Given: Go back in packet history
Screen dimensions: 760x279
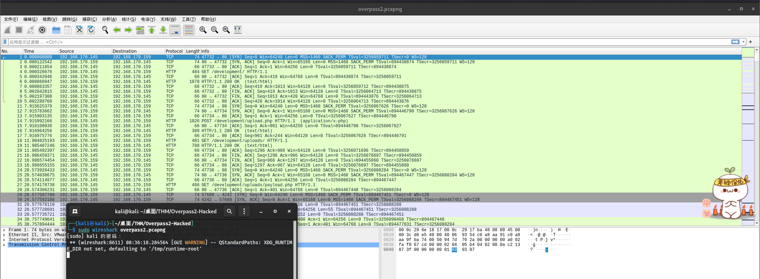Looking at the screenshot, I should coord(117,30).
